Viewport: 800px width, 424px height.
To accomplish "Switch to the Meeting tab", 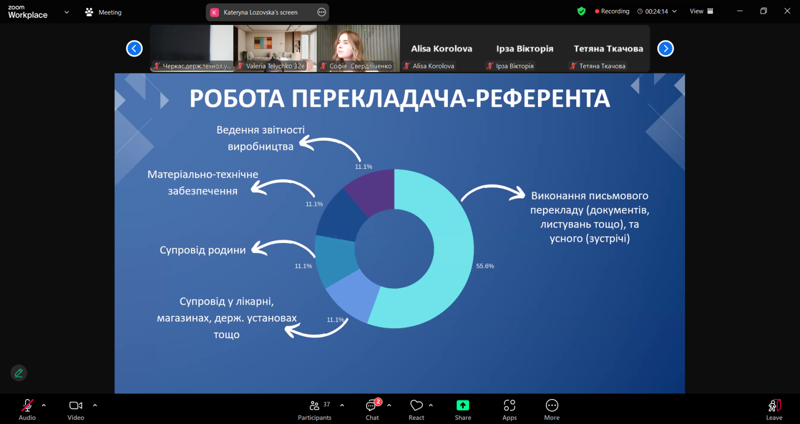I will 104,12.
